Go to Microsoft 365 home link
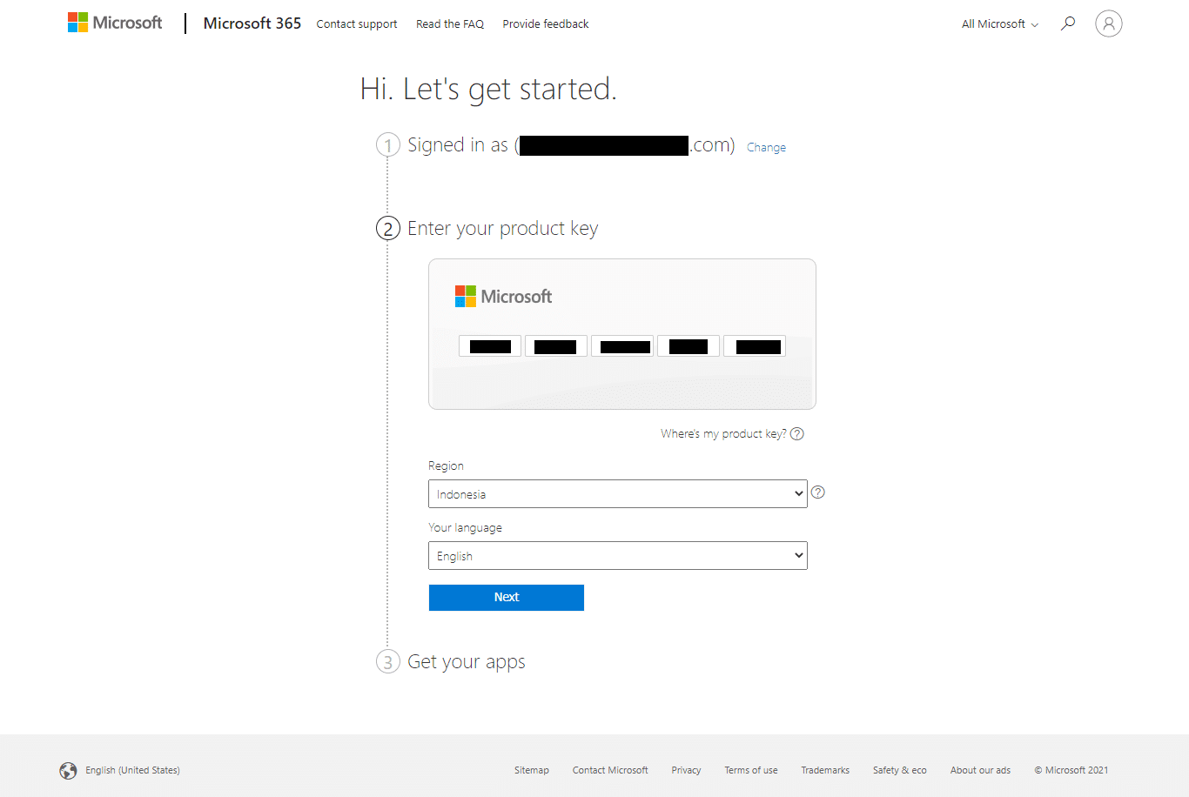Viewport: 1189px width, 797px height. coord(252,23)
